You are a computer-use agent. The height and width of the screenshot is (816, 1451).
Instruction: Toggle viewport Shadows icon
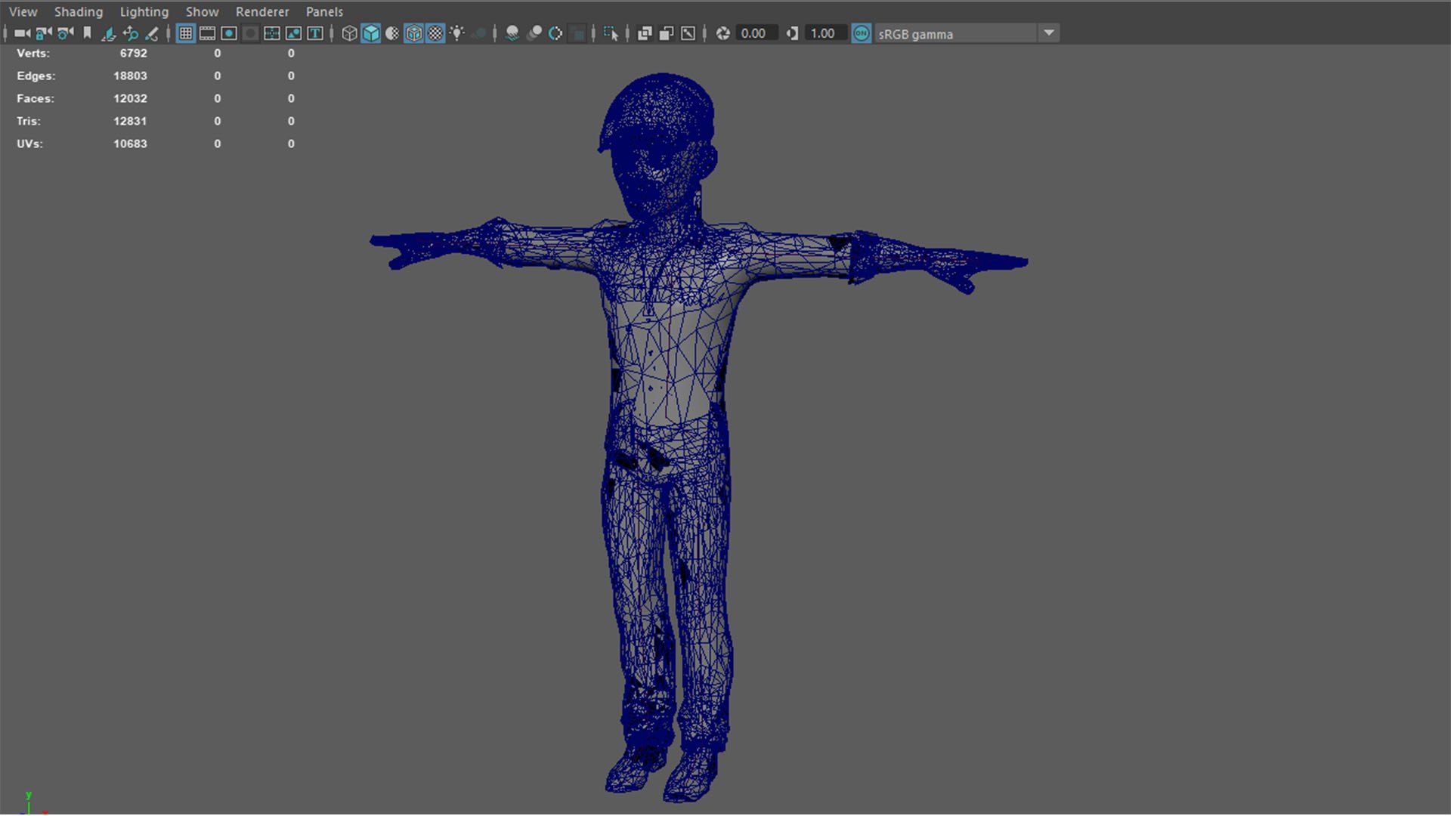coord(479,33)
